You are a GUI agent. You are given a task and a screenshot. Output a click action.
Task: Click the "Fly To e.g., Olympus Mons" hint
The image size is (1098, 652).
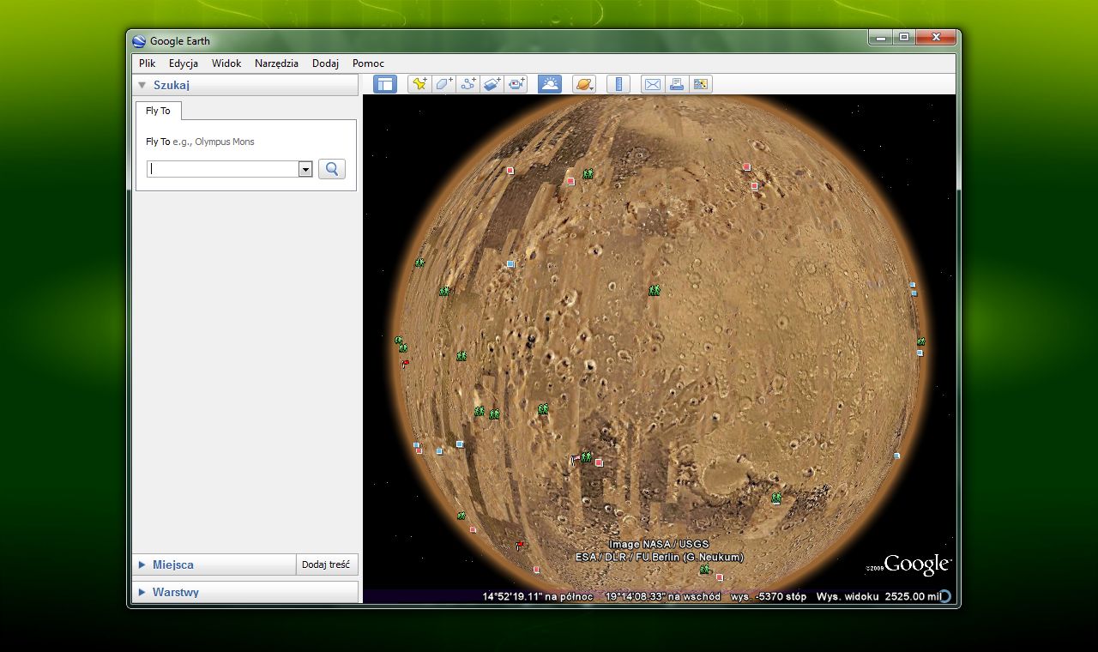200,142
